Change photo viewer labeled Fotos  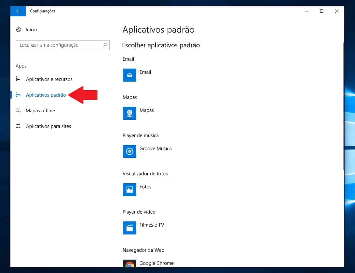145,187
